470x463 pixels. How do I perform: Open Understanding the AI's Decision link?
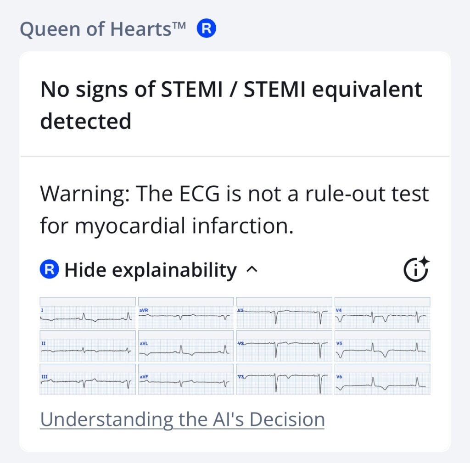click(x=182, y=419)
